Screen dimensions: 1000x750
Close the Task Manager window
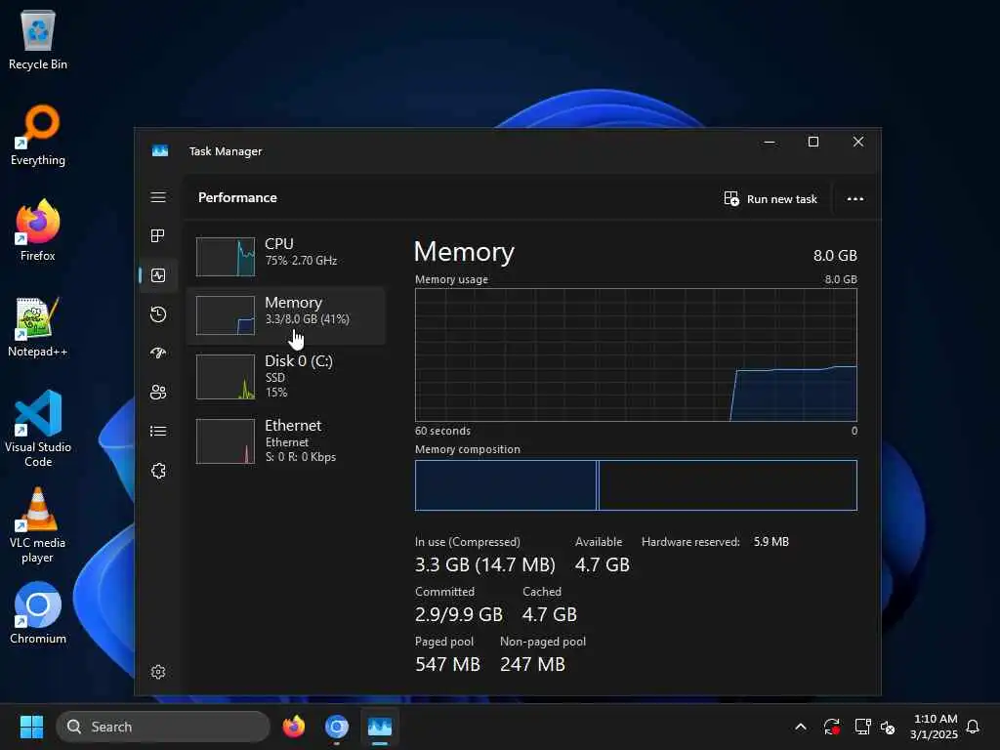[x=858, y=142]
